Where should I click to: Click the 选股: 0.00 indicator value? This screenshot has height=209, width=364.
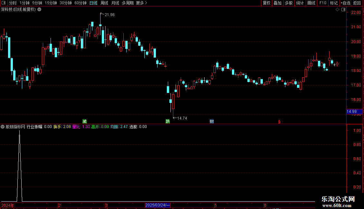138,127
